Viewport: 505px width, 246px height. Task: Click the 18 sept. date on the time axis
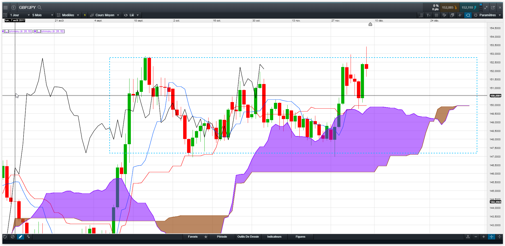click(x=138, y=21)
